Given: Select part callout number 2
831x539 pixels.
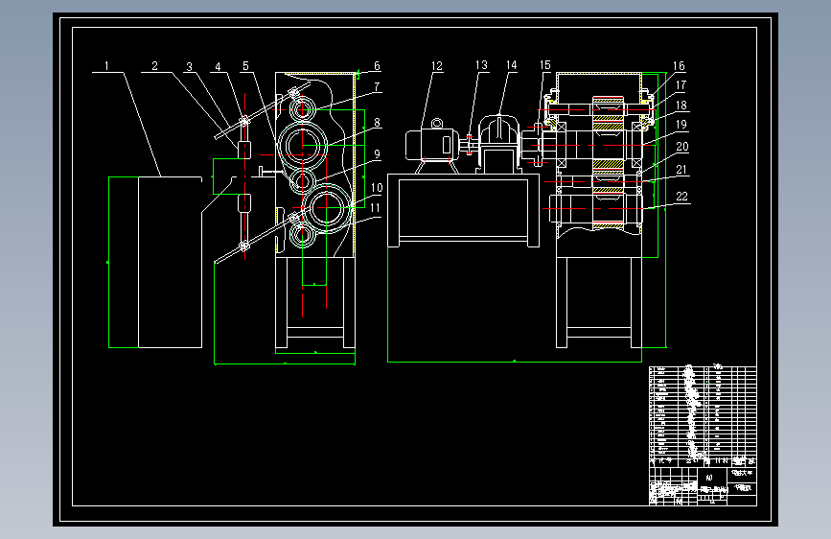Looking at the screenshot, I should (x=154, y=66).
